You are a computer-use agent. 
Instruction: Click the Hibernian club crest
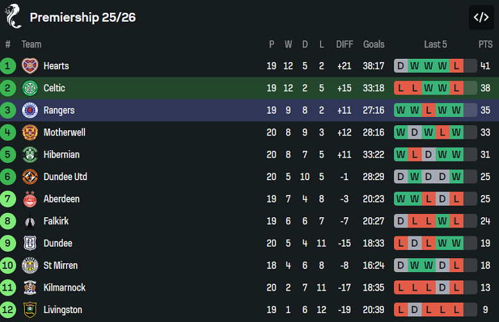(30, 155)
